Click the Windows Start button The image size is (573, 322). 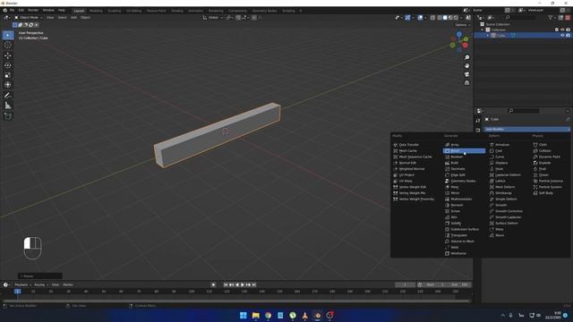[x=244, y=316]
